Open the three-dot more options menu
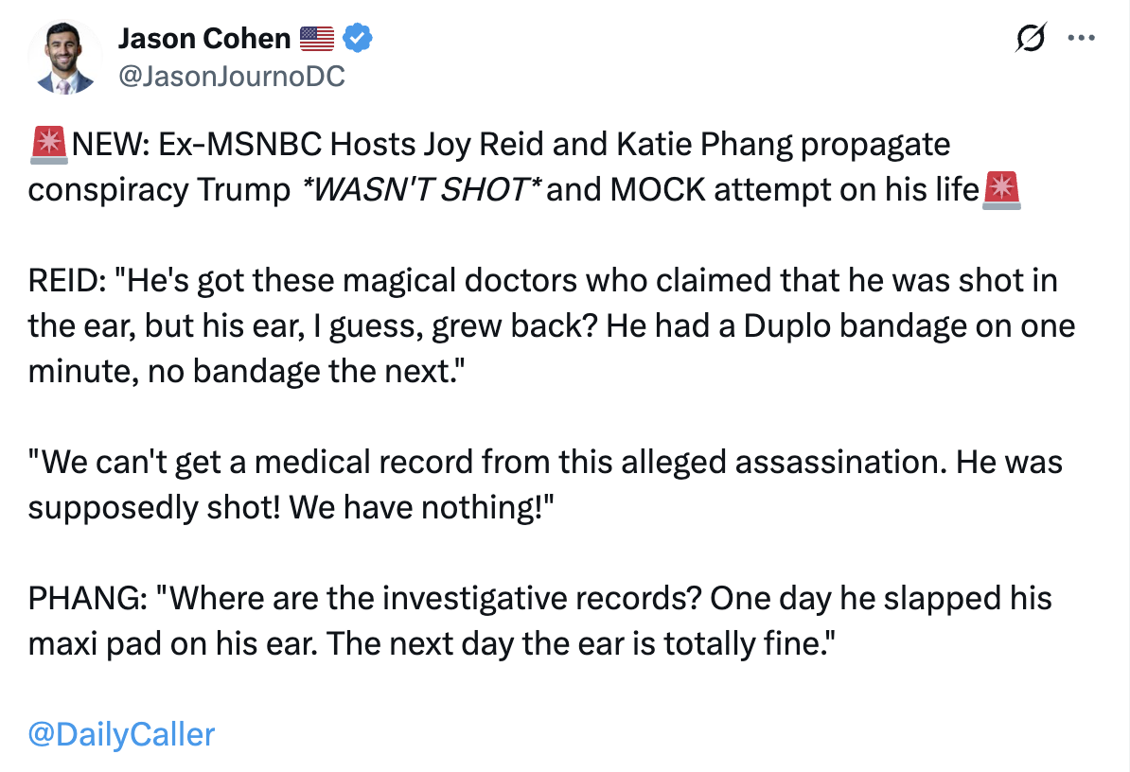This screenshot has height=772, width=1130. pyautogui.click(x=1080, y=39)
